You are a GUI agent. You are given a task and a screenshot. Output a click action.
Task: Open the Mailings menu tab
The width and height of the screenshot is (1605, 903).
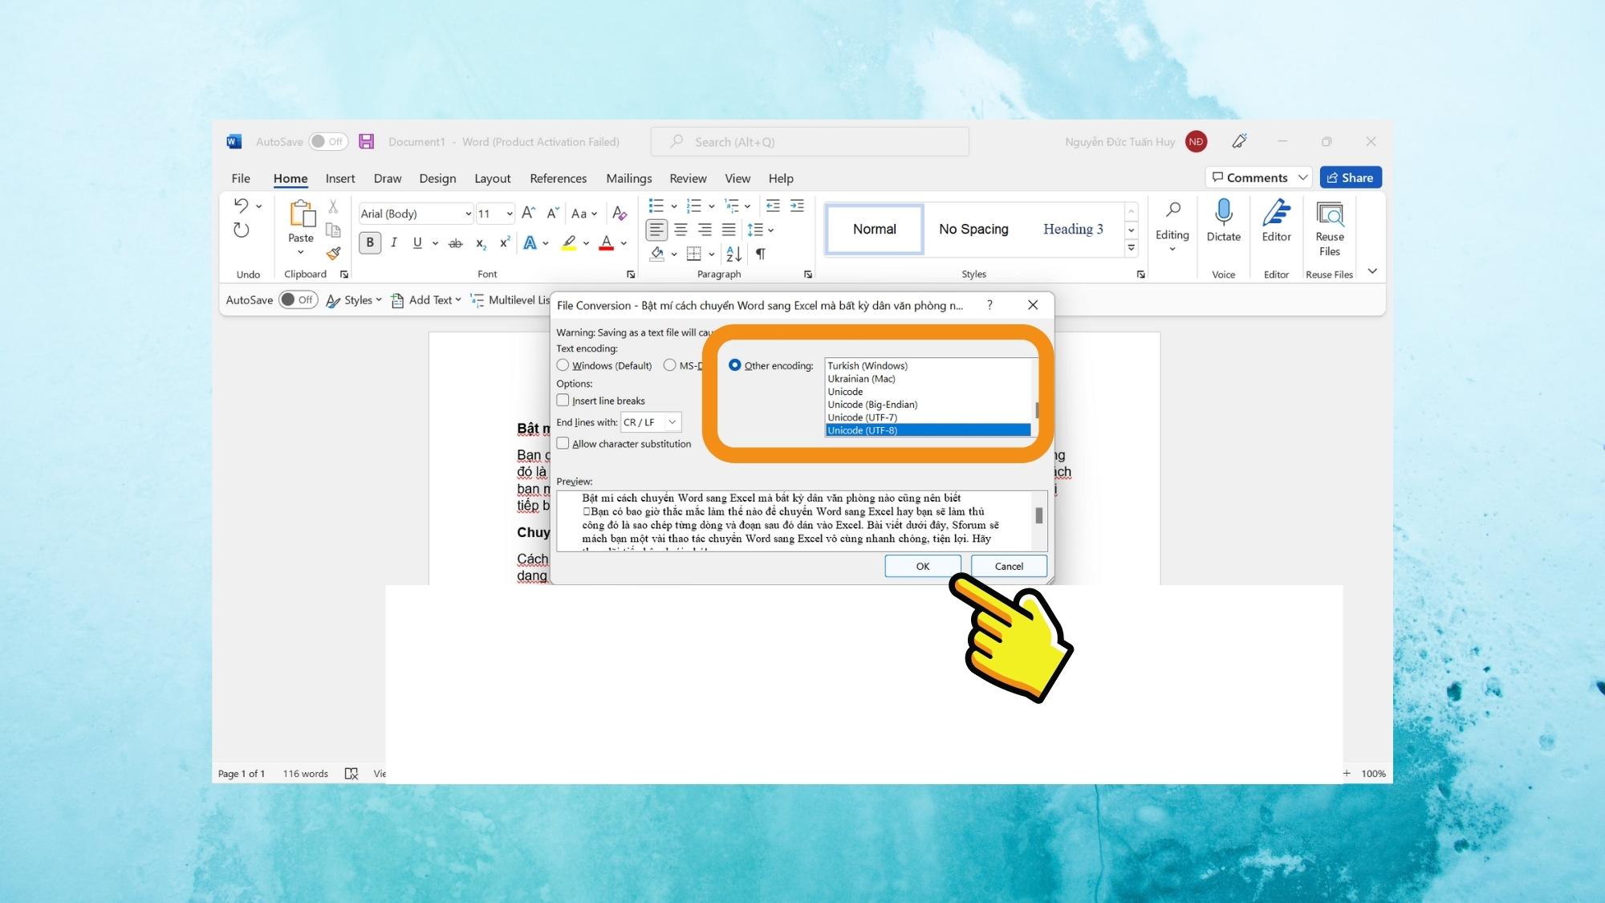click(x=628, y=177)
